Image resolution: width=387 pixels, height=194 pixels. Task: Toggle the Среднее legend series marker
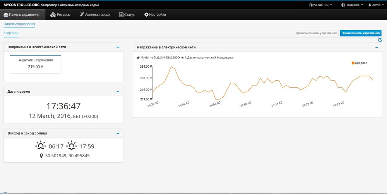(x=353, y=63)
